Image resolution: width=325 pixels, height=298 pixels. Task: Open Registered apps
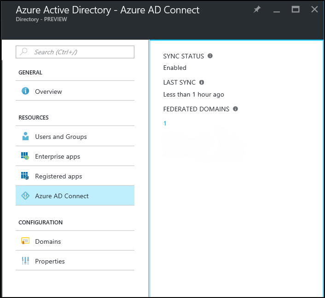pyautogui.click(x=75, y=176)
